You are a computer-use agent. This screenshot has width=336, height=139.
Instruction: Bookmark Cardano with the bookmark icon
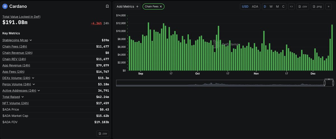(107, 6)
